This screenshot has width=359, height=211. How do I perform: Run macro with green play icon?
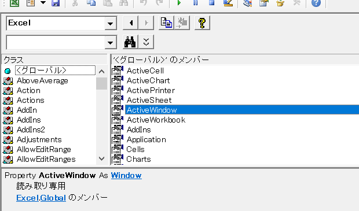(x=179, y=3)
